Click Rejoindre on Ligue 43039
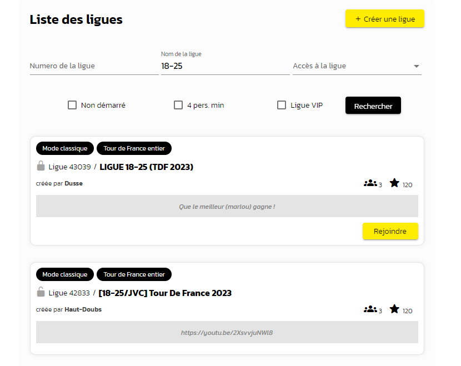461x366 pixels. coord(390,231)
